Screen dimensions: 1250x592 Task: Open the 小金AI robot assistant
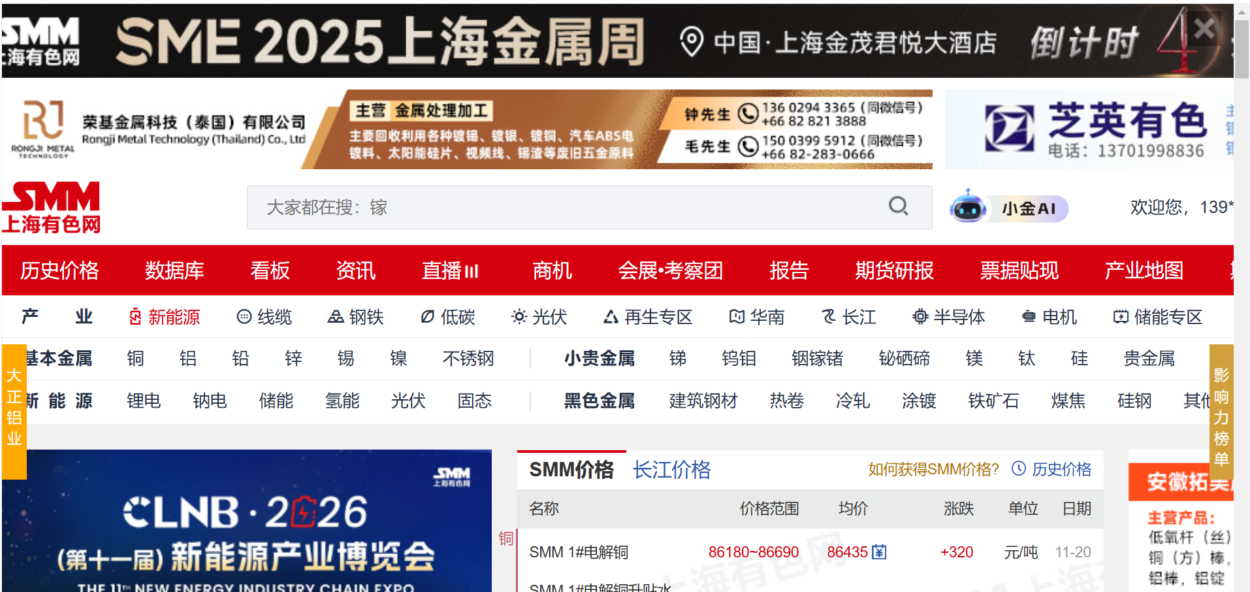[1009, 208]
